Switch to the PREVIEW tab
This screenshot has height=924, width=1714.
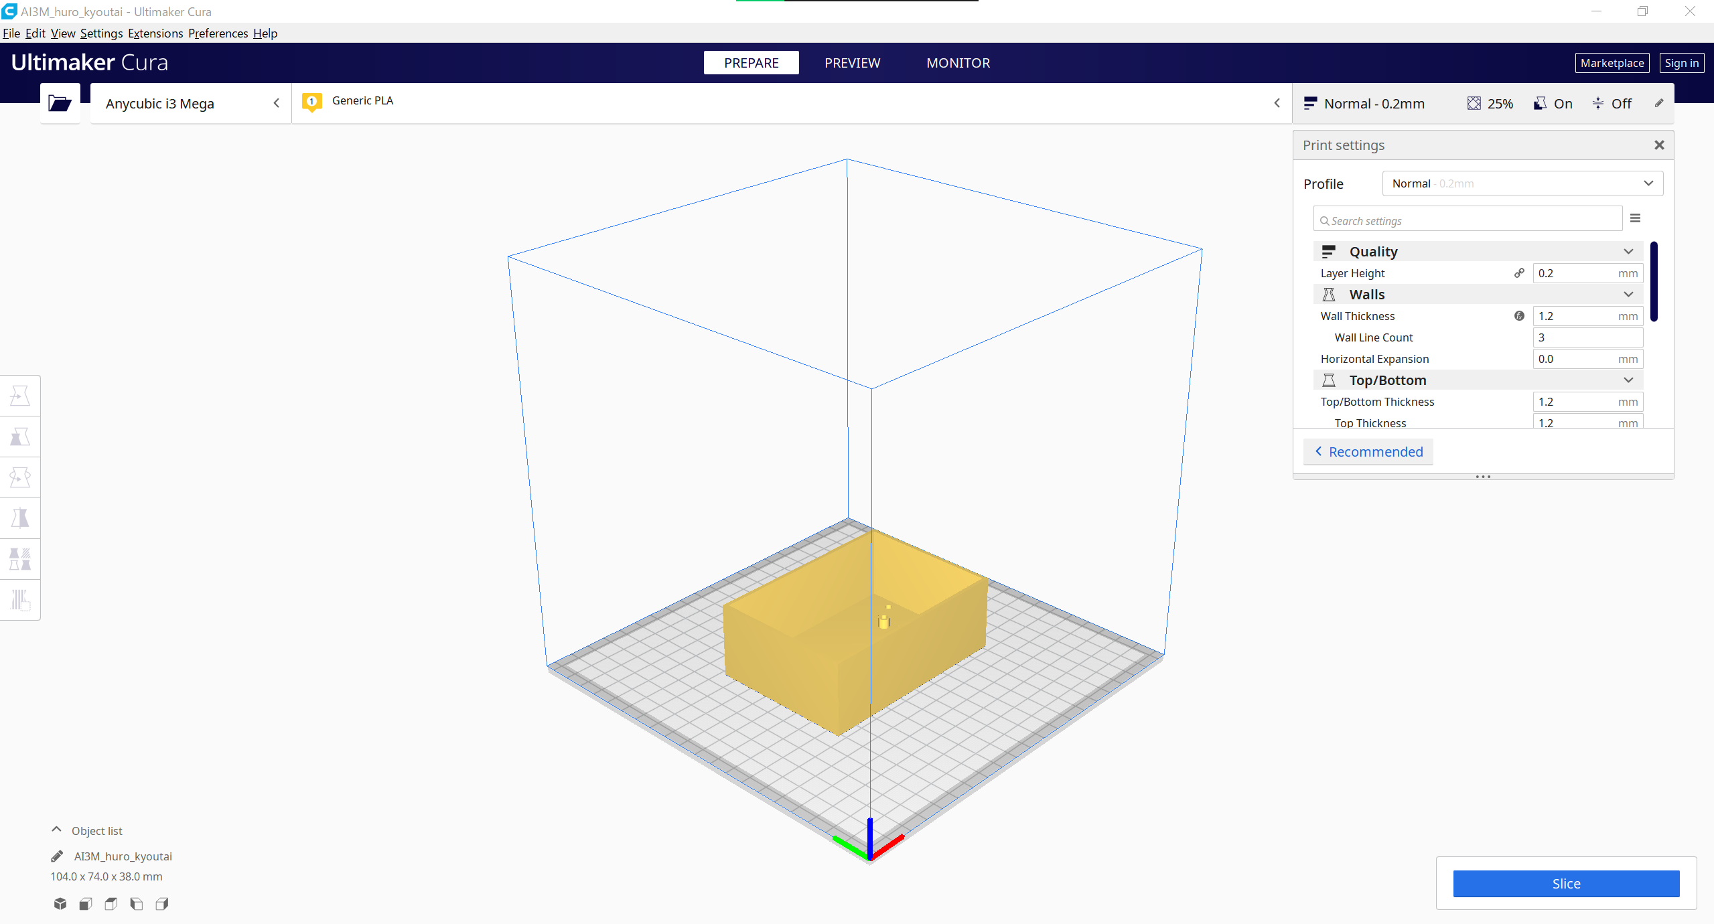[x=852, y=63]
